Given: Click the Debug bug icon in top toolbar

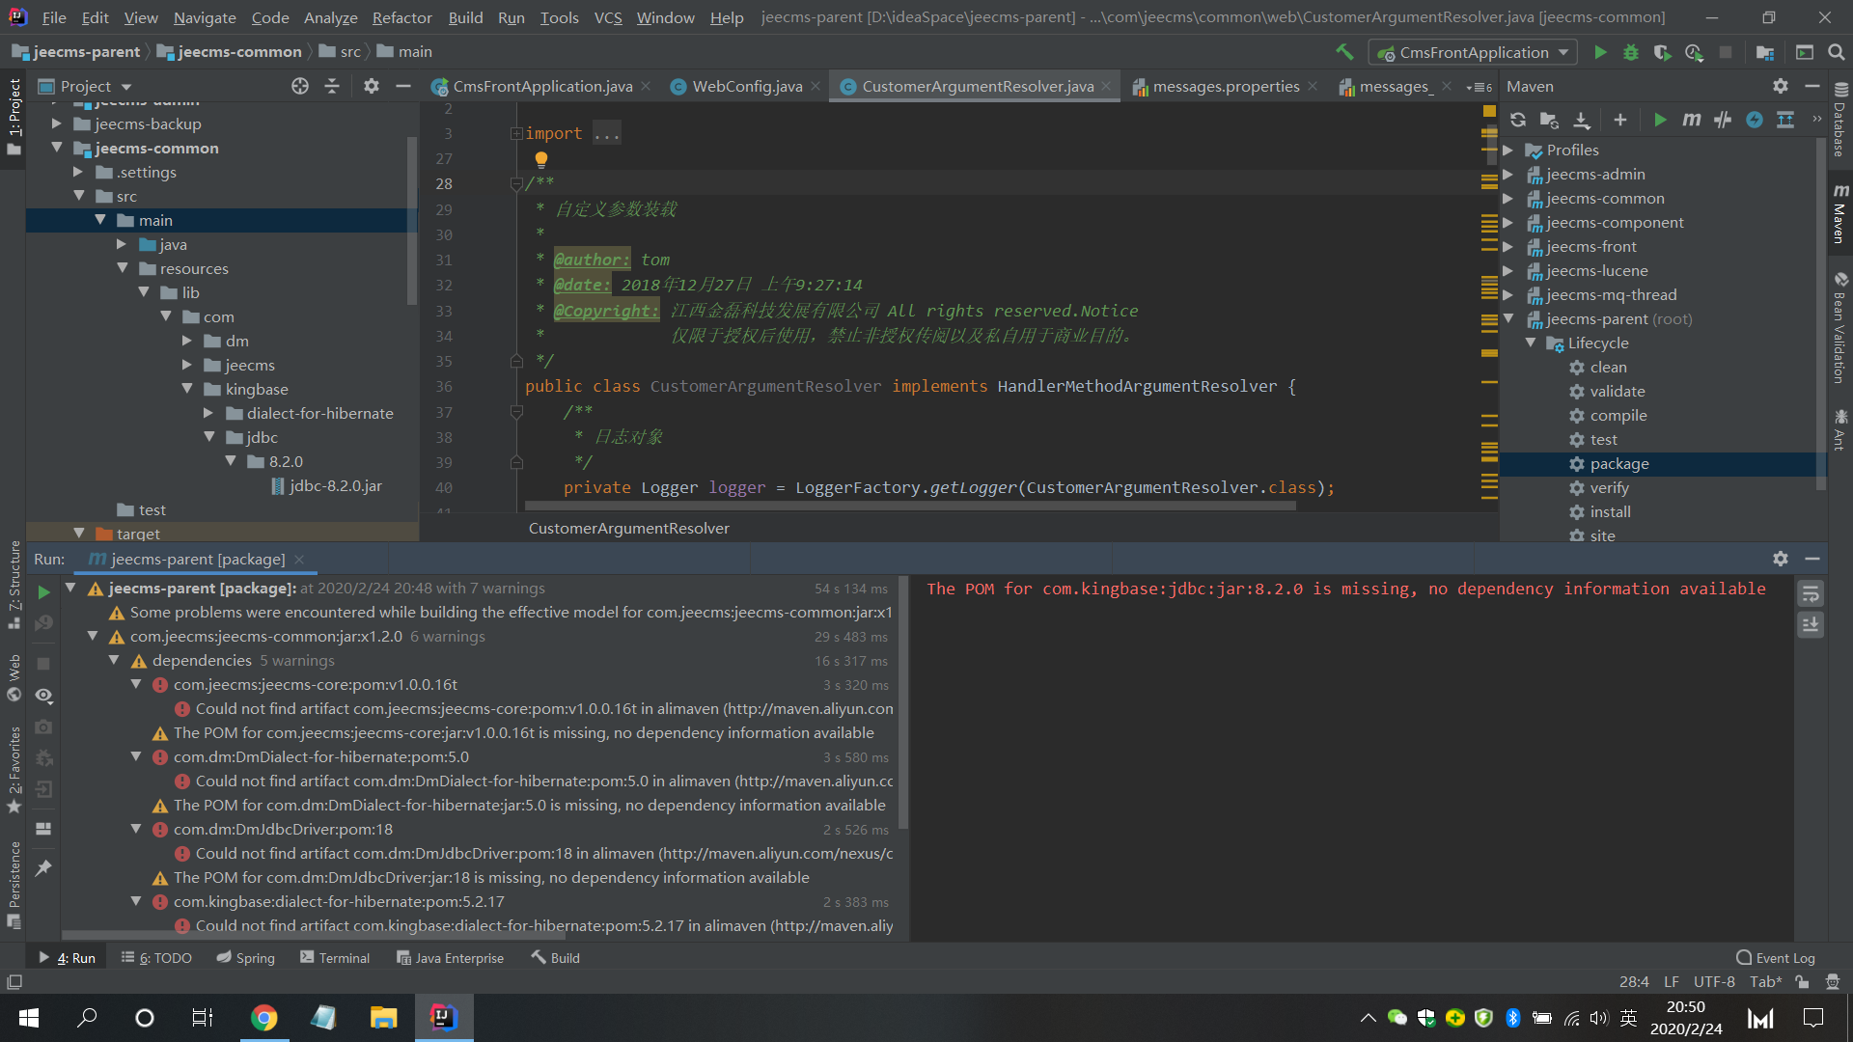Looking at the screenshot, I should [x=1631, y=52].
